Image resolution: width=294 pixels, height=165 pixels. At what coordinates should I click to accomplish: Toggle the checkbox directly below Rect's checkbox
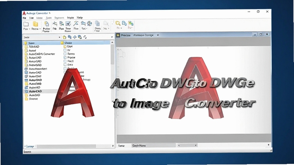click(65, 65)
